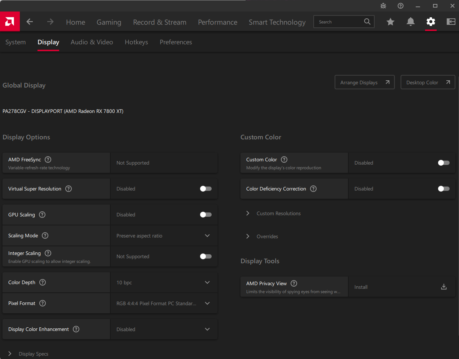Click the settings gear icon
Image resolution: width=459 pixels, height=359 pixels.
tap(431, 22)
